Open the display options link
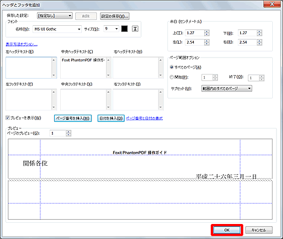The width and height of the screenshot is (283, 239). [x=22, y=44]
